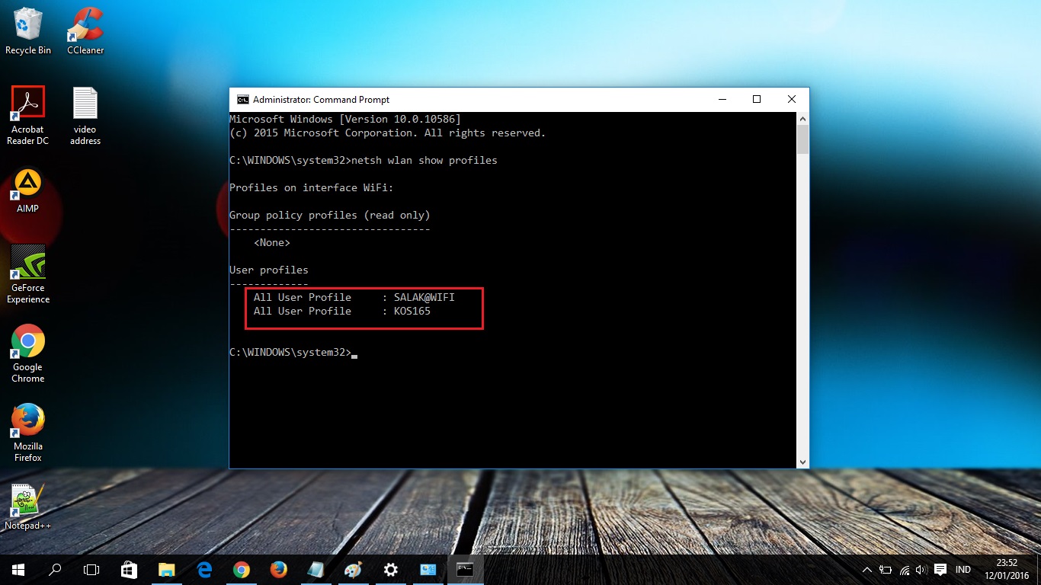Click 'Group policy profiles (read only)' line
This screenshot has height=585, width=1041.
tap(330, 215)
